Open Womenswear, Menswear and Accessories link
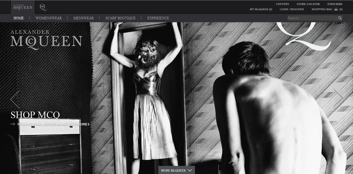The image size is (353, 174). [53, 124]
